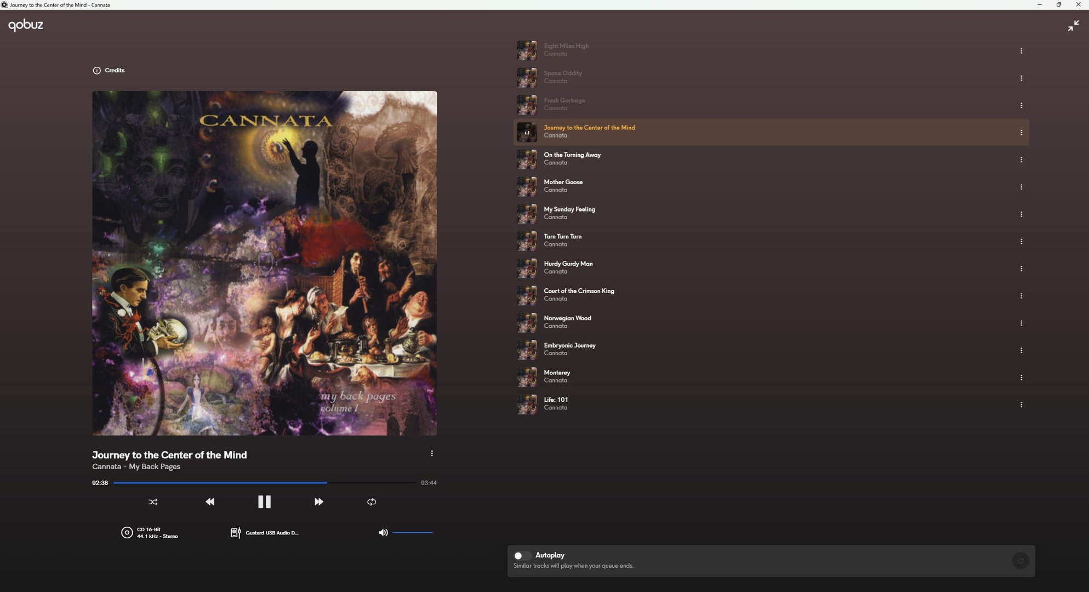Image resolution: width=1089 pixels, height=592 pixels.
Task: Open the Credits info panel
Action: click(109, 70)
